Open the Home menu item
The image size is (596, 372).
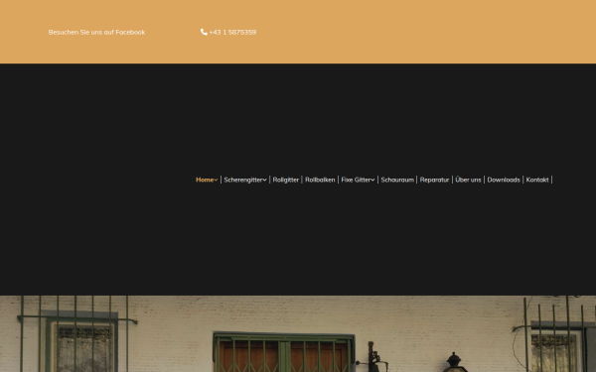pos(205,180)
